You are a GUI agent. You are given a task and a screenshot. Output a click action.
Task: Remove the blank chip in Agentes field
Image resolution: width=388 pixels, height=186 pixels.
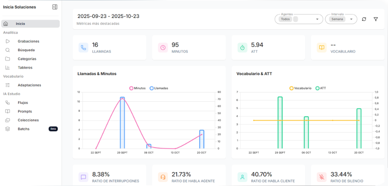click(x=295, y=19)
